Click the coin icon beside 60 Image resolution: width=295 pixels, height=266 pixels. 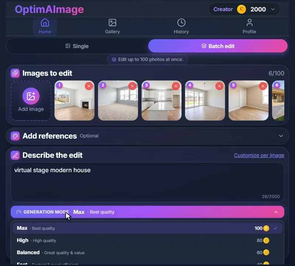[x=266, y=252]
